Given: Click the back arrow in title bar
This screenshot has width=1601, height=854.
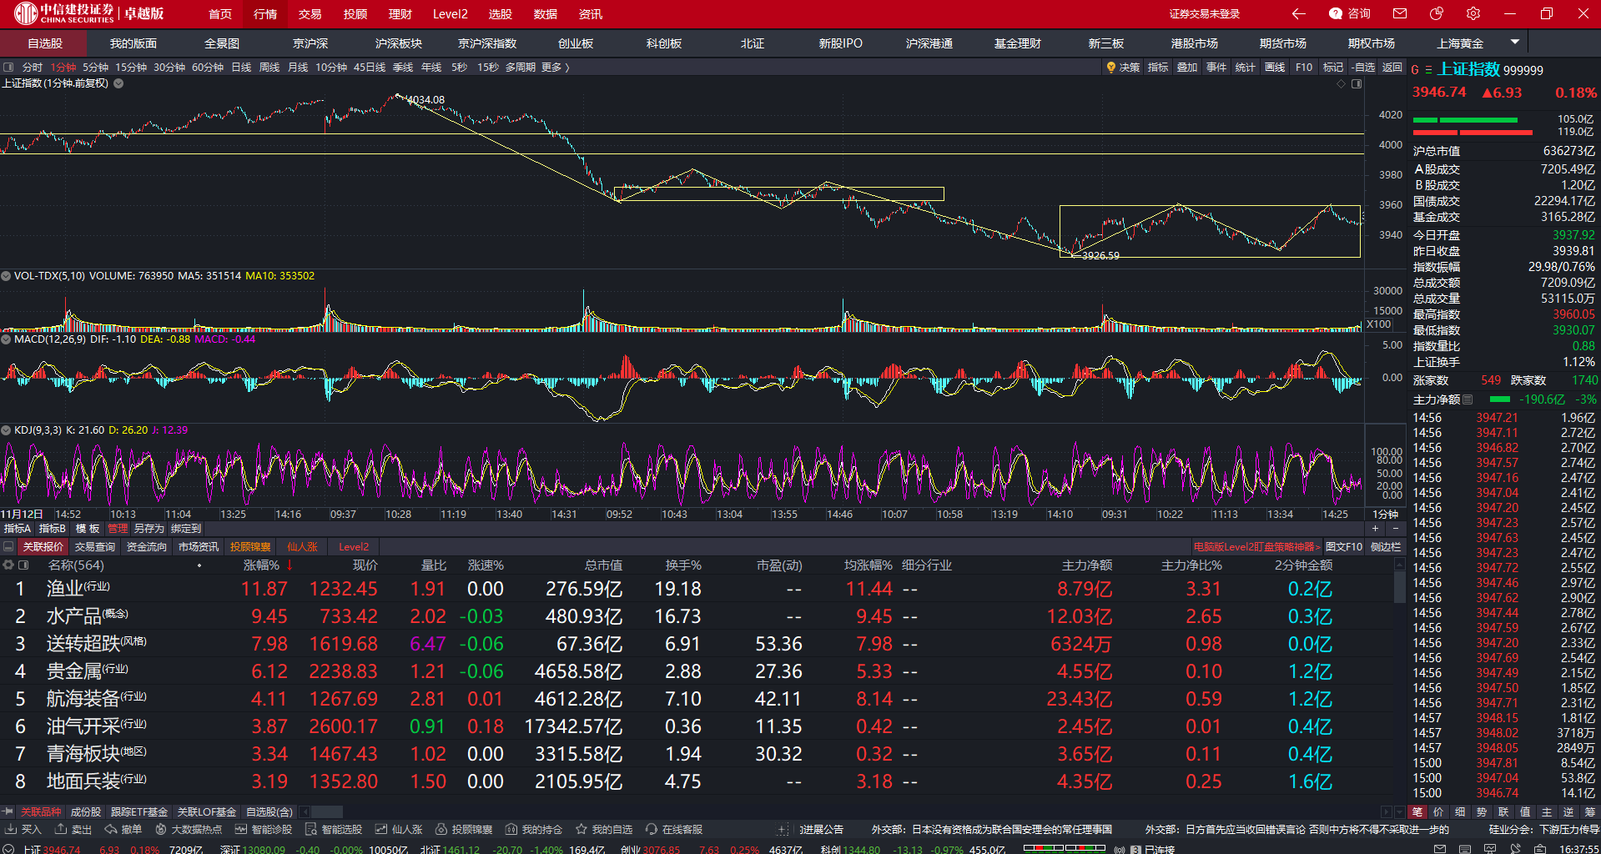Looking at the screenshot, I should point(1298,13).
